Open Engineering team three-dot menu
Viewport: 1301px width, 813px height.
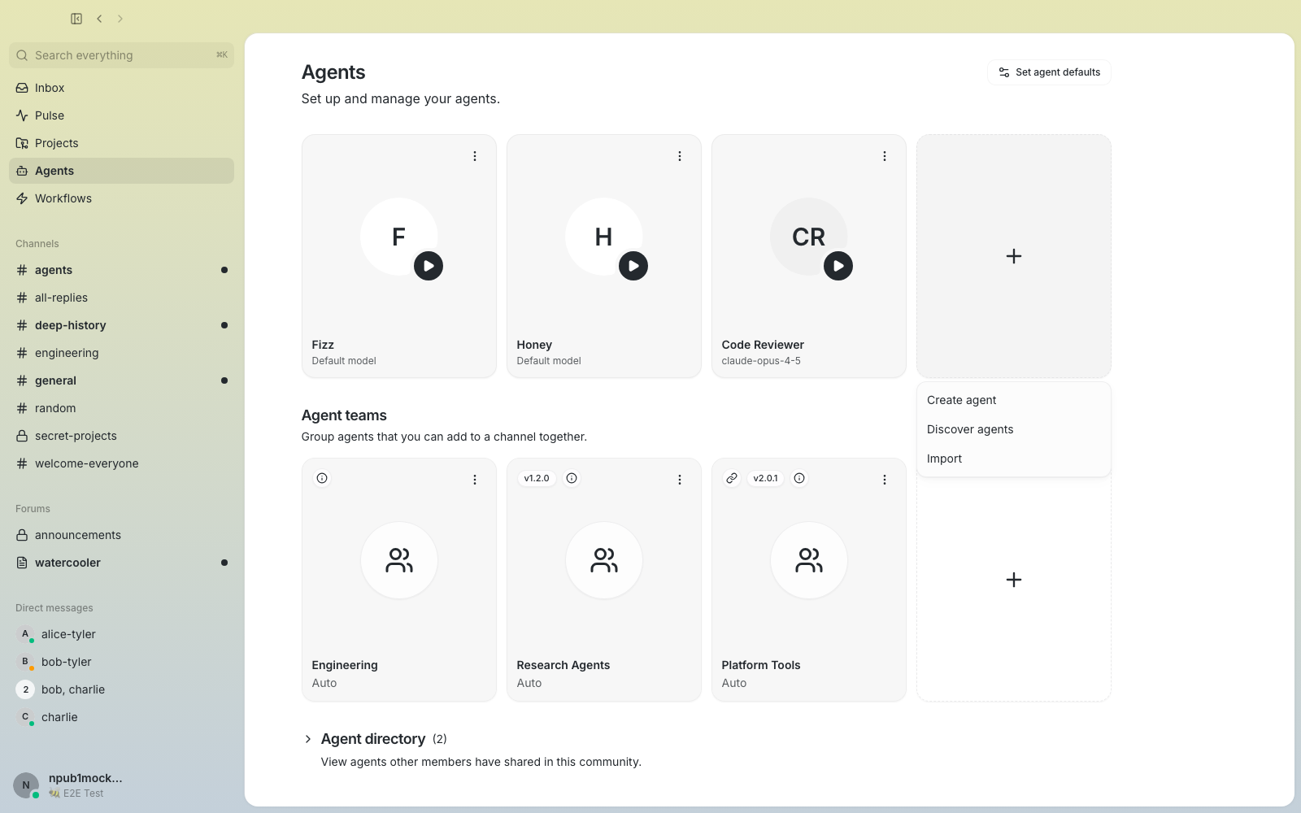click(x=475, y=480)
